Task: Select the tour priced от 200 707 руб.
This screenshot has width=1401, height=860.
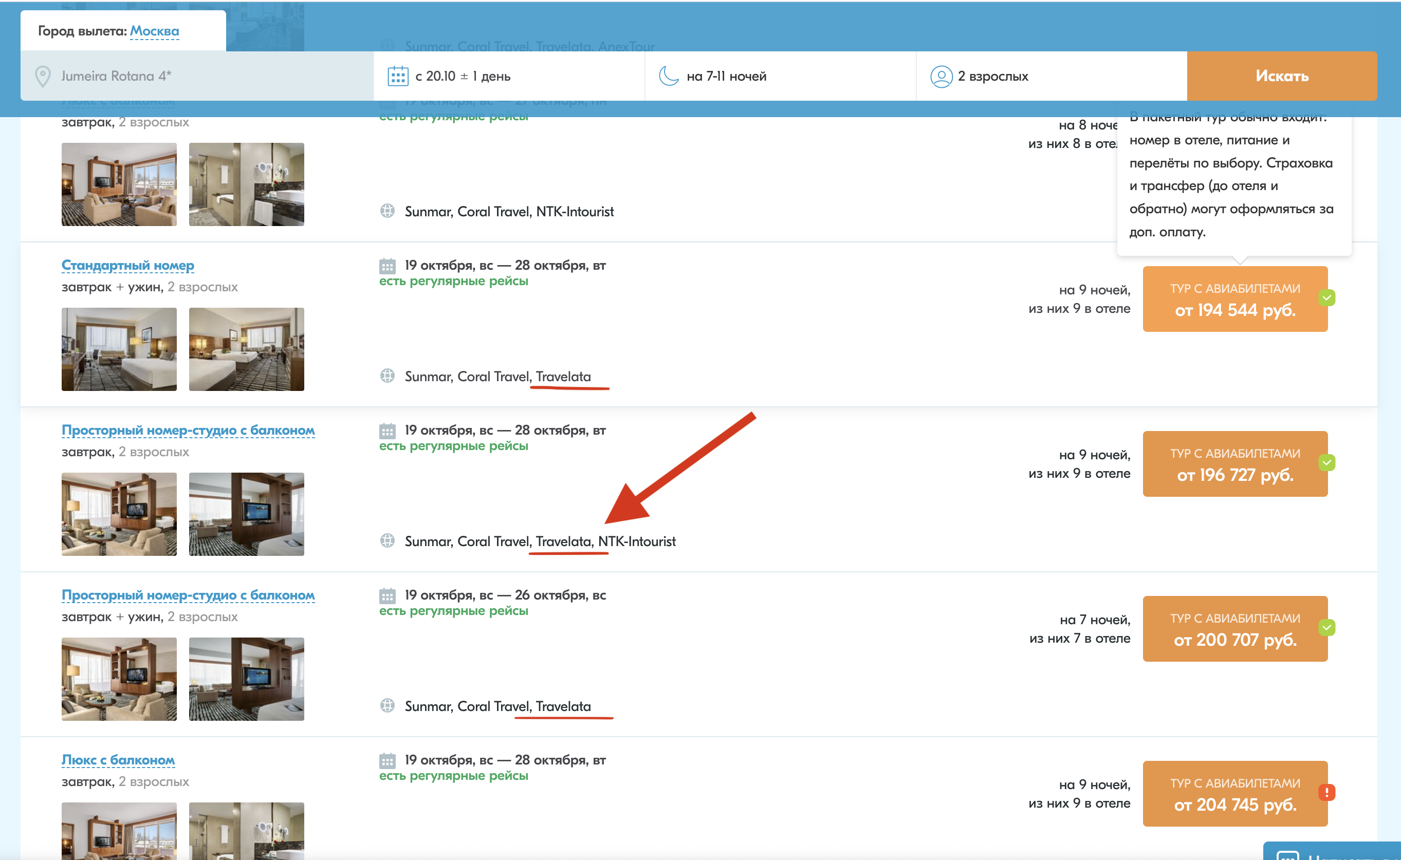Action: (x=1235, y=629)
